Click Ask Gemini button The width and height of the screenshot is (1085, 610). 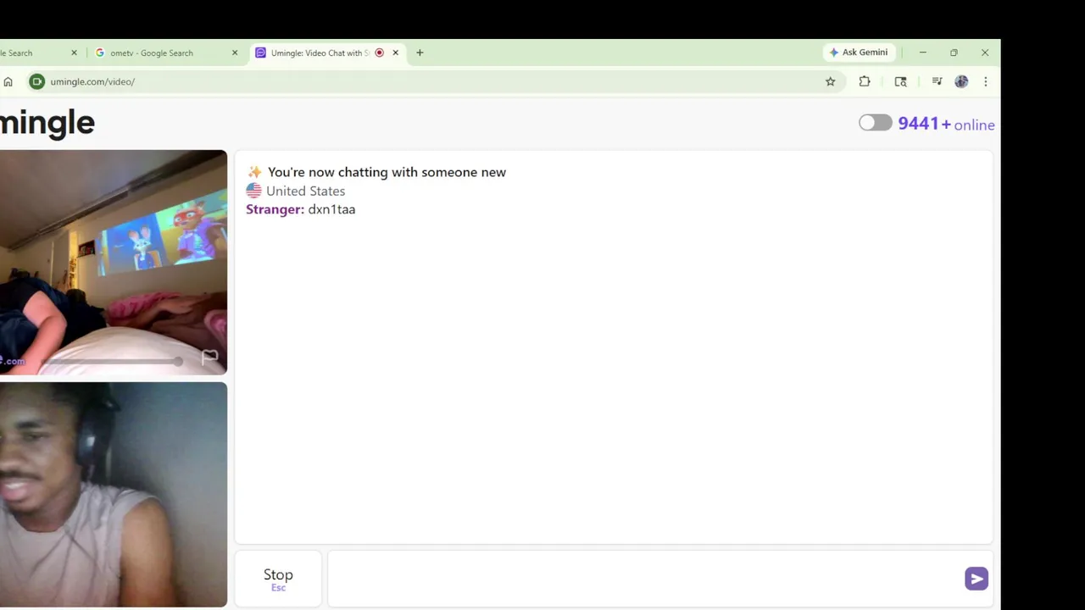point(859,53)
